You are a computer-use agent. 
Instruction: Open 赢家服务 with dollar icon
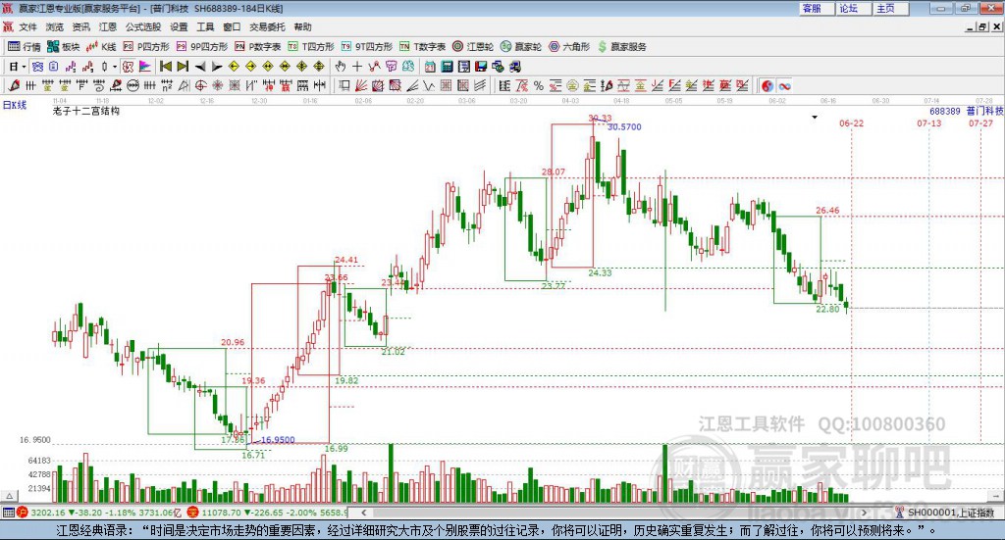point(621,47)
